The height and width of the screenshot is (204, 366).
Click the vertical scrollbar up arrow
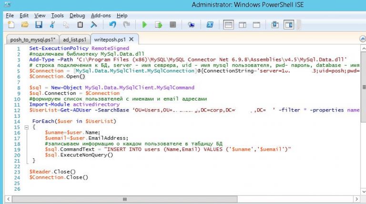(364, 48)
